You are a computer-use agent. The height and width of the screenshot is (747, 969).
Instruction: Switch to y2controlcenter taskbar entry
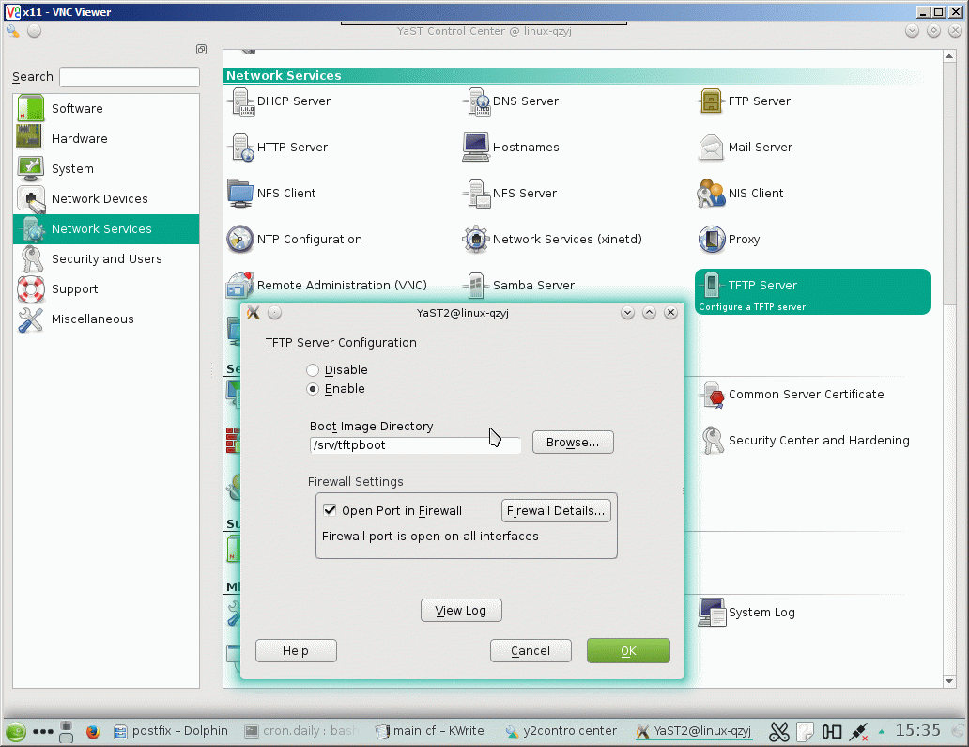click(561, 731)
